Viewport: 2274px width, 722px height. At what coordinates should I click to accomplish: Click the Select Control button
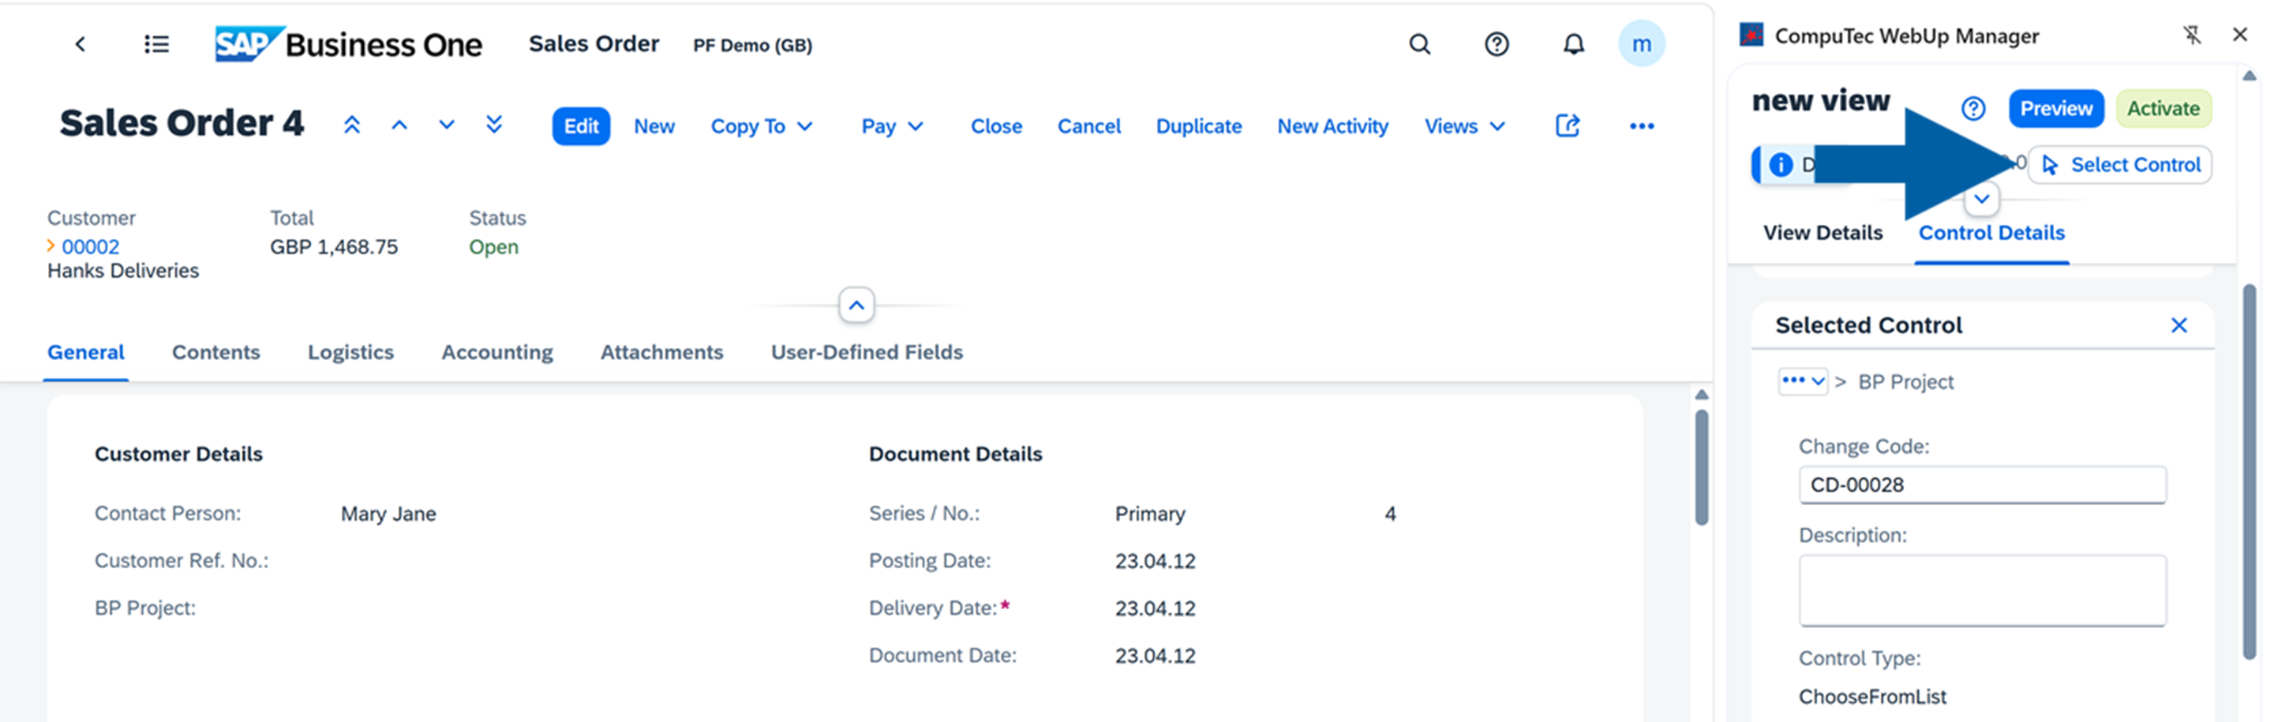[2119, 165]
